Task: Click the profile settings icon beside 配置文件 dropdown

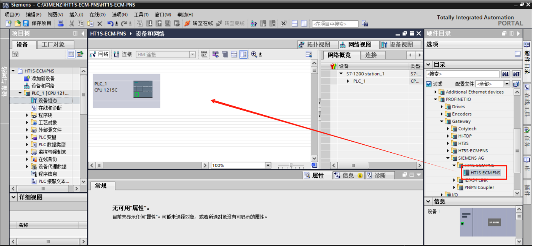Action: (x=516, y=84)
